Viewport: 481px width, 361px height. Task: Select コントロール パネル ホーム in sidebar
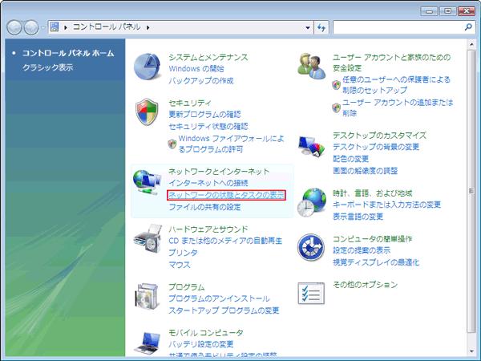point(68,53)
